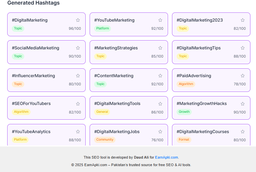Toggle star for #DigitalMarketingTips
The height and width of the screenshot is (172, 256).
tap(243, 48)
